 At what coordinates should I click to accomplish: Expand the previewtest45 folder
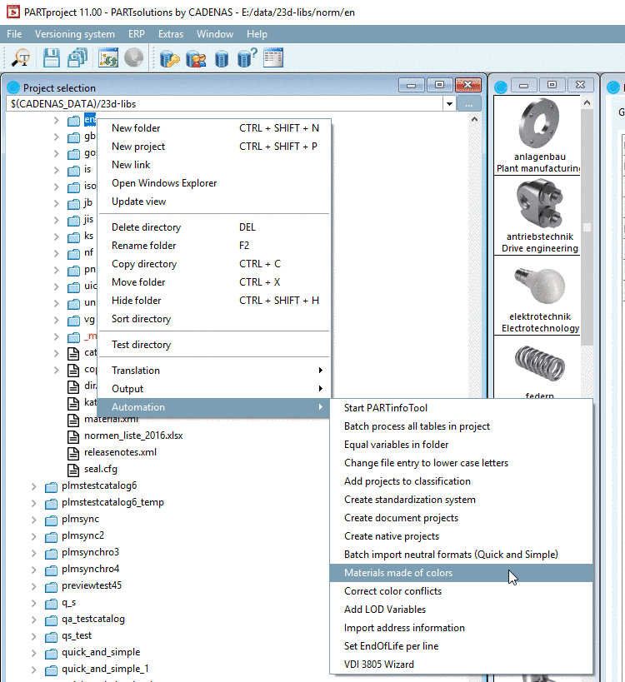click(34, 586)
